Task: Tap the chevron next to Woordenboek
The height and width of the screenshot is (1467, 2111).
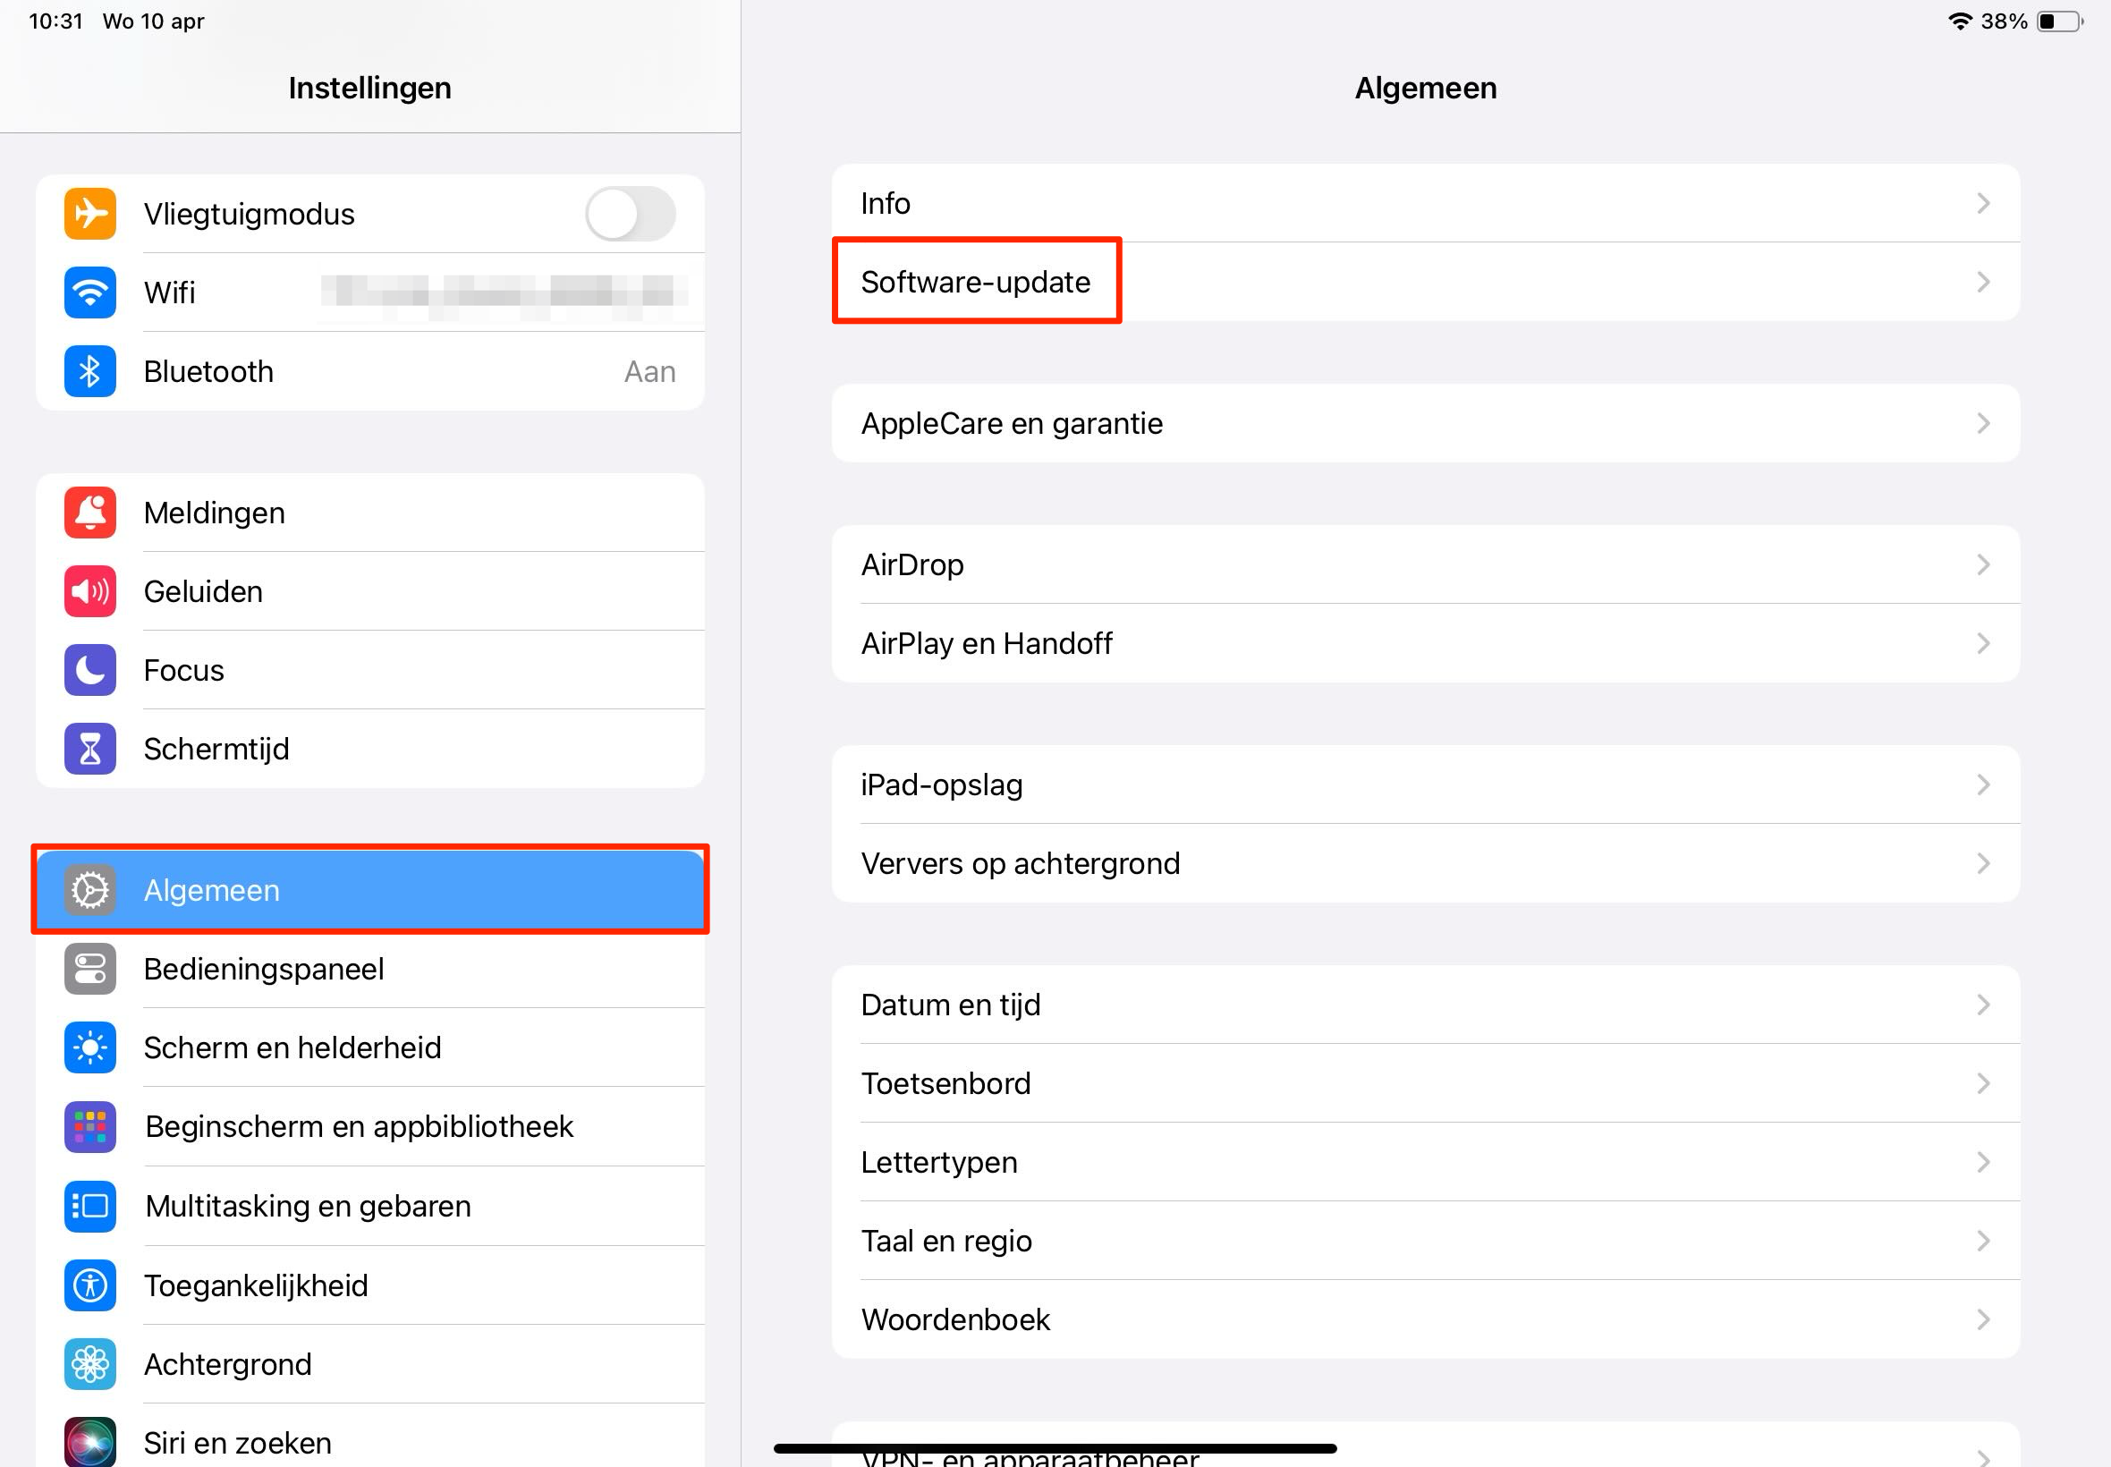Action: [1982, 1320]
